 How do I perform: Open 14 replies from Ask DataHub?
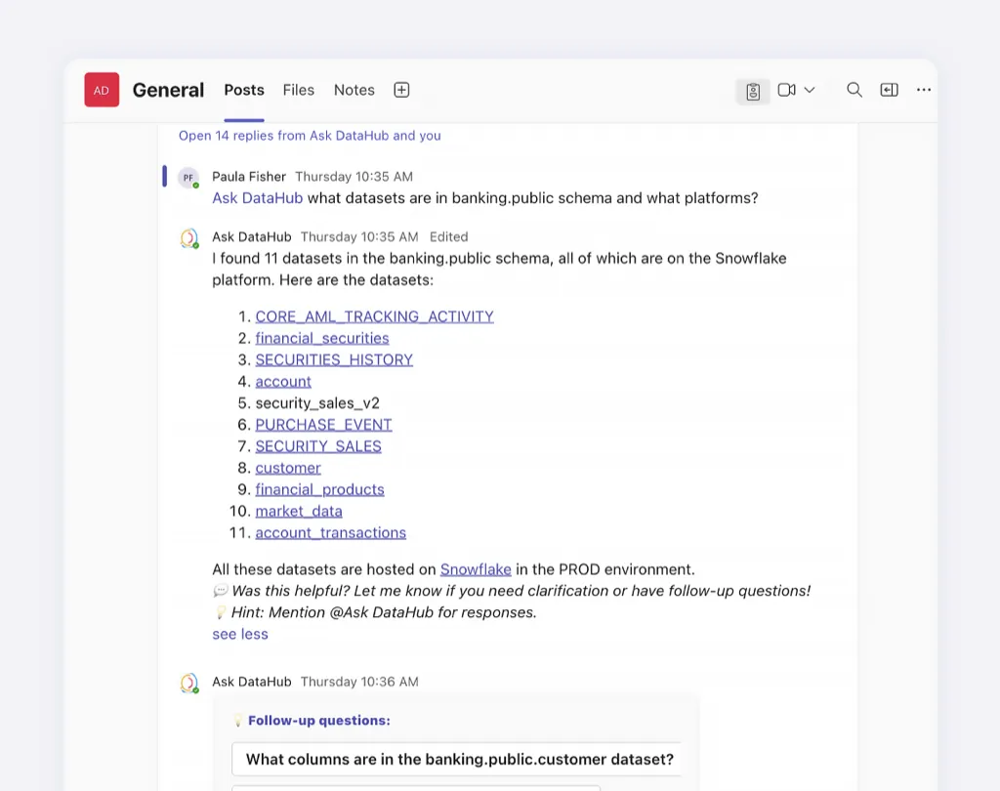point(310,136)
